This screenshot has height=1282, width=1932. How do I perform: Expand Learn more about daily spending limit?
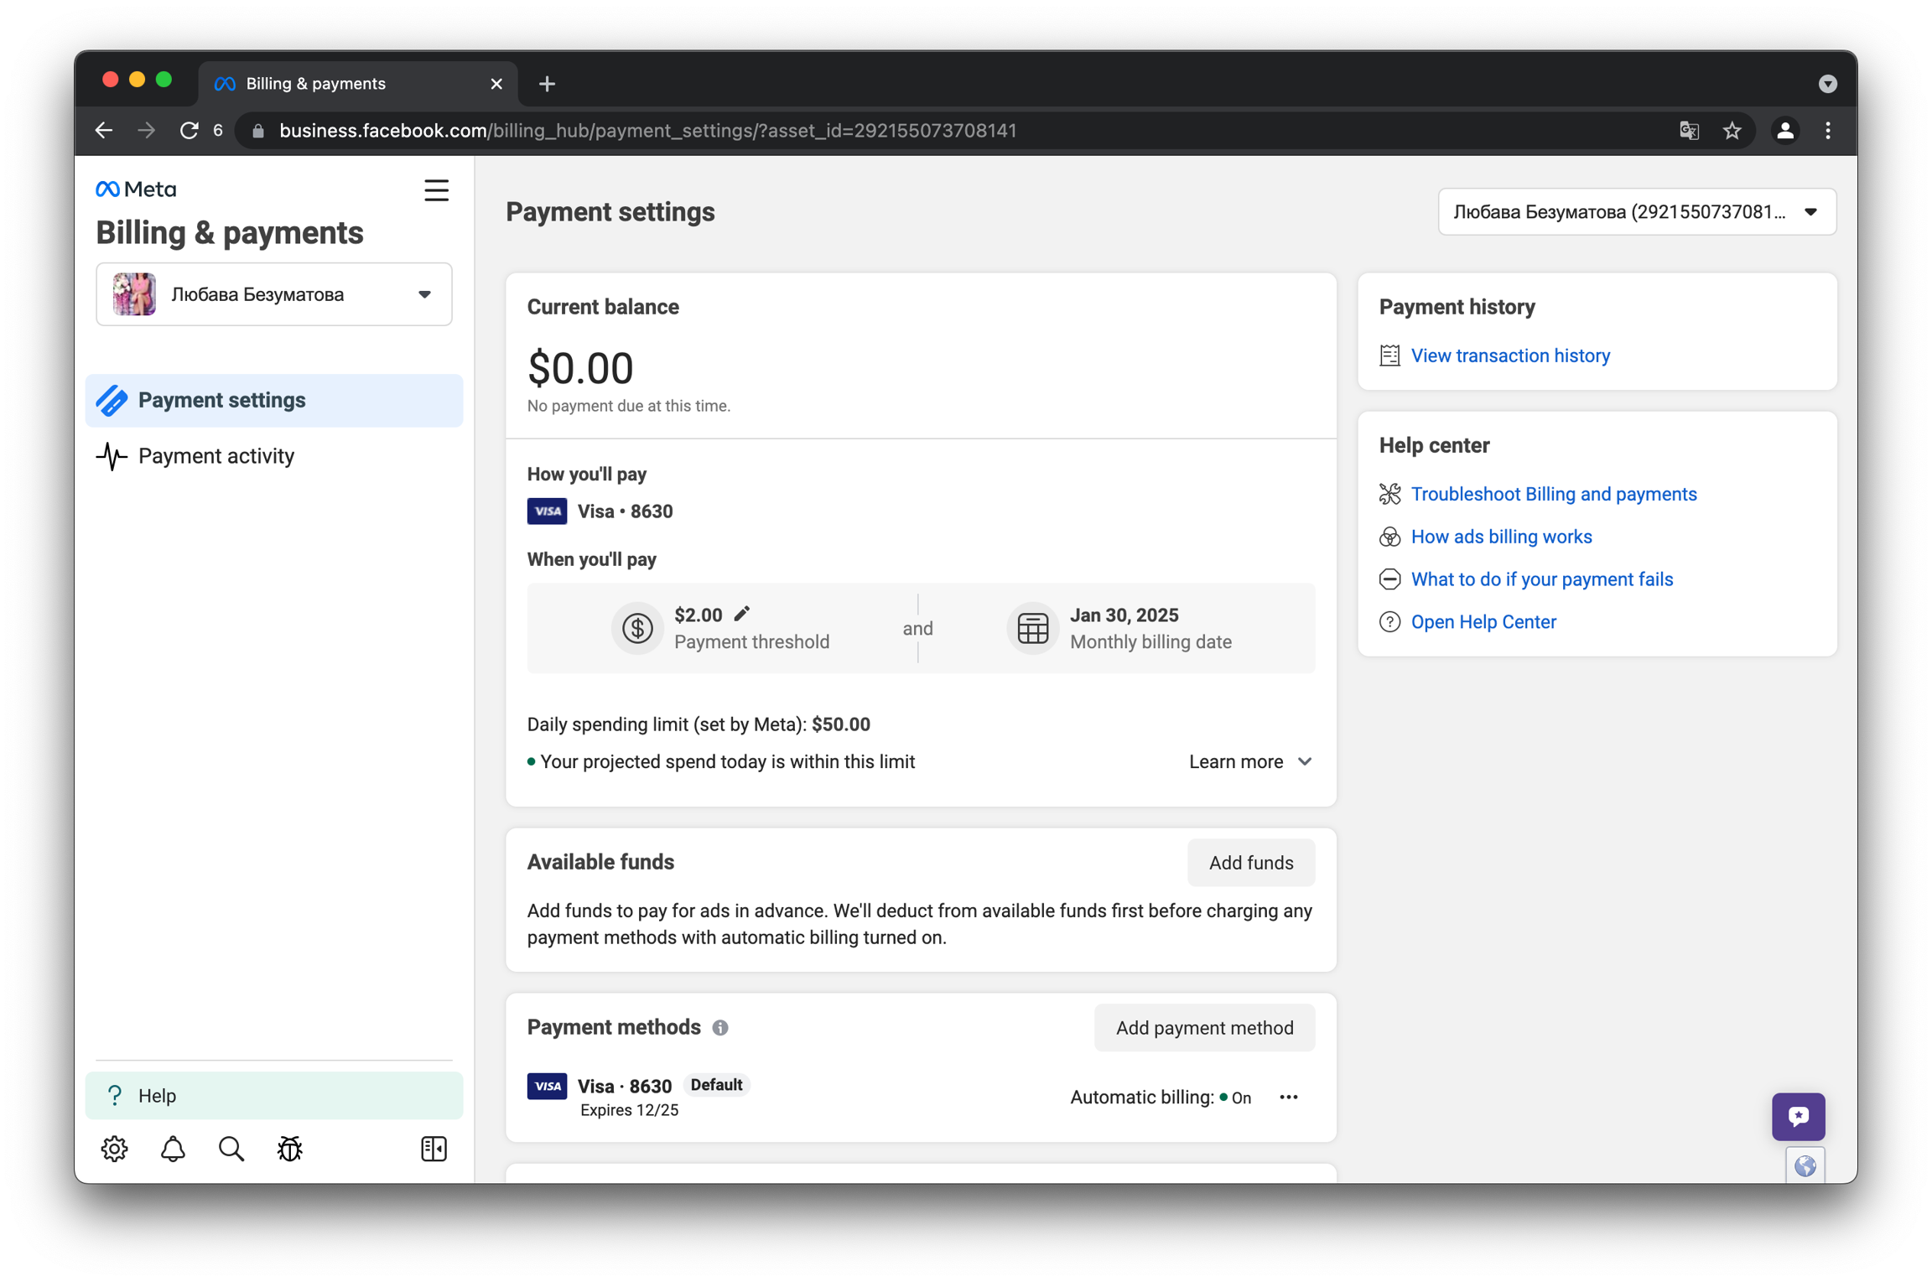(1249, 761)
